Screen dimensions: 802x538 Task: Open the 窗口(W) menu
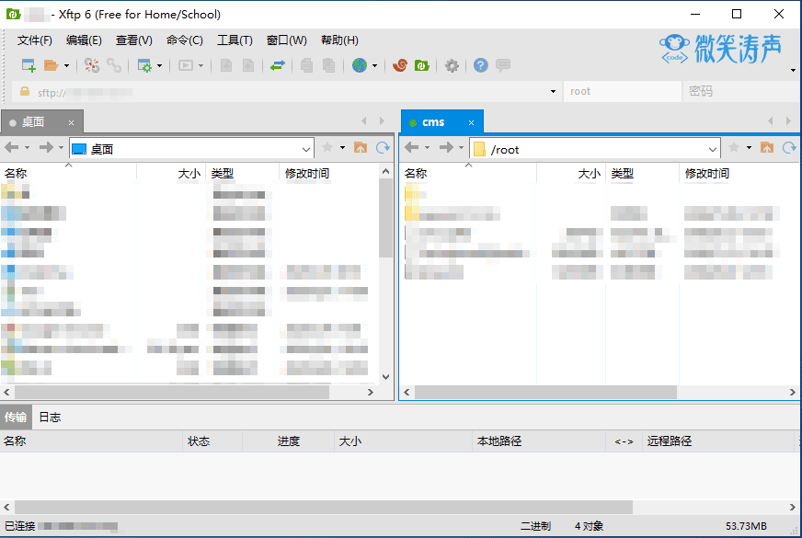click(286, 40)
